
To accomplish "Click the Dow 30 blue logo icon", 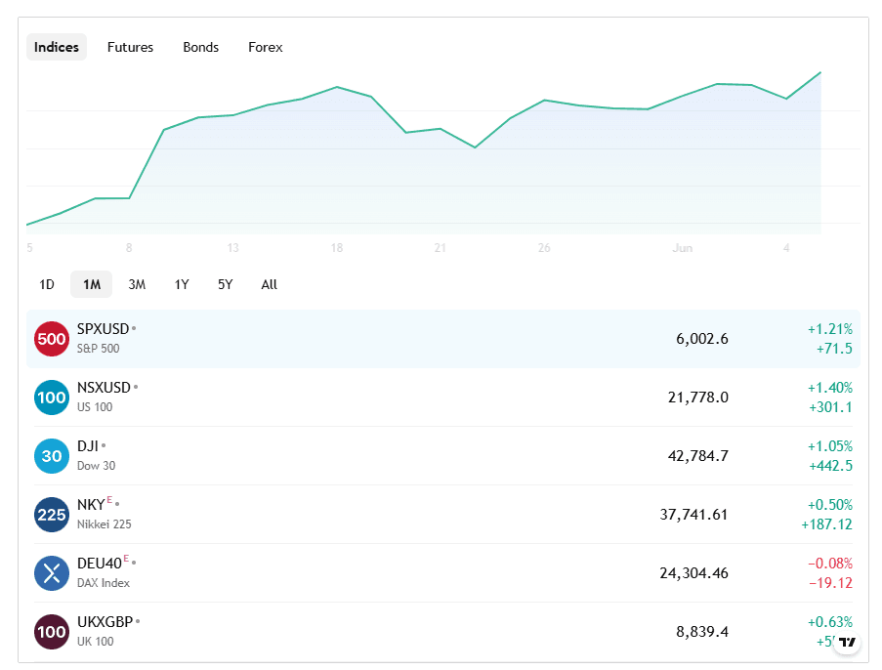I will point(51,456).
